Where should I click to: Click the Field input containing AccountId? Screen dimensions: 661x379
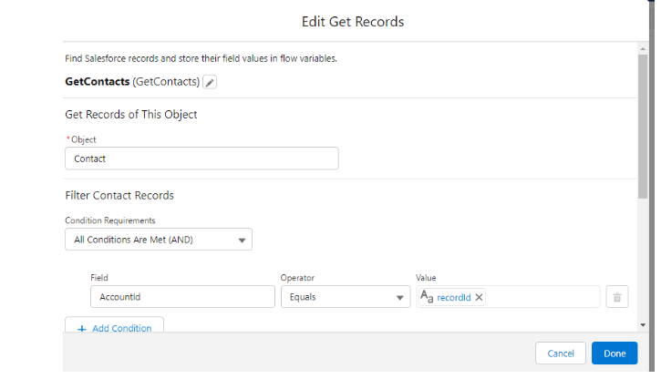(182, 297)
